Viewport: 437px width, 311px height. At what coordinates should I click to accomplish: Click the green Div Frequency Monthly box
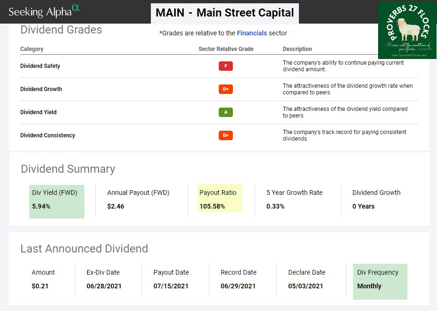click(x=379, y=281)
